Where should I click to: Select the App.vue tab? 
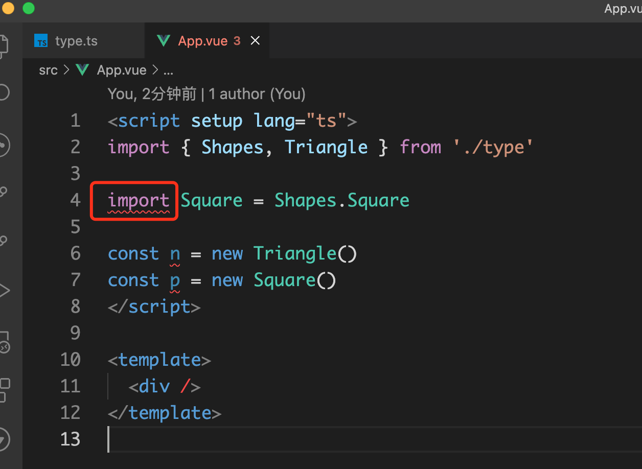204,40
